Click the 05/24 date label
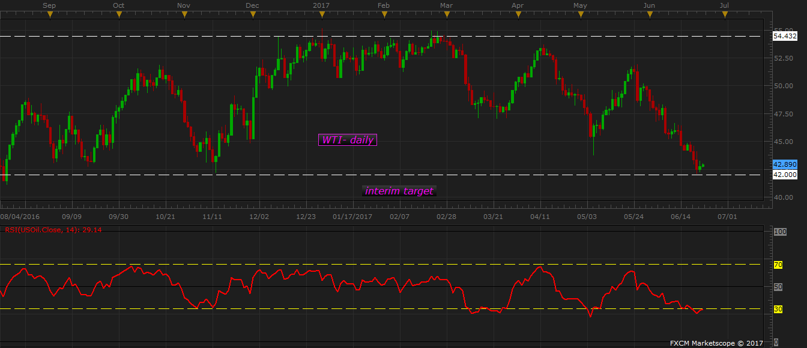 (634, 216)
